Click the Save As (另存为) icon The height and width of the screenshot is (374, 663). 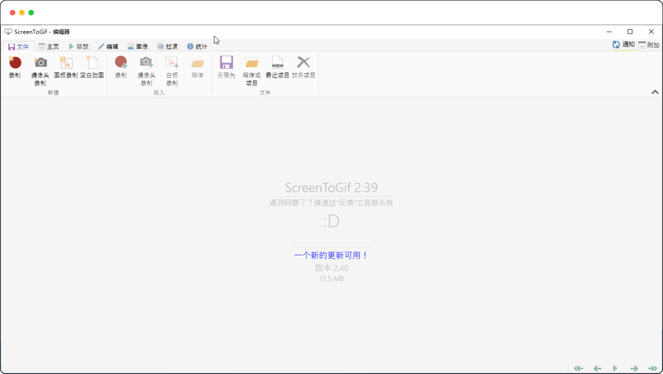pos(226,63)
